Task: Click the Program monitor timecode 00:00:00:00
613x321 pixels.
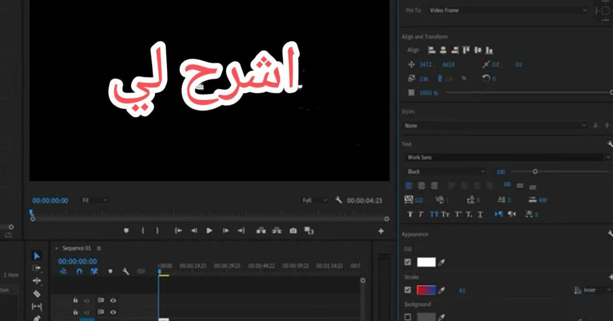Action: click(50, 200)
